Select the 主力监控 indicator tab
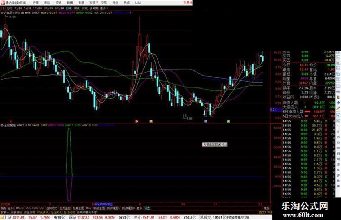This screenshot has width=341, height=220. click(65, 208)
